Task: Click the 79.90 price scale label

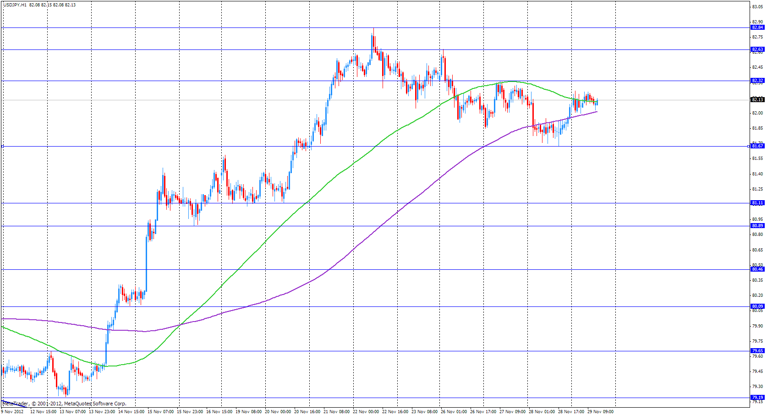Action: (x=757, y=326)
